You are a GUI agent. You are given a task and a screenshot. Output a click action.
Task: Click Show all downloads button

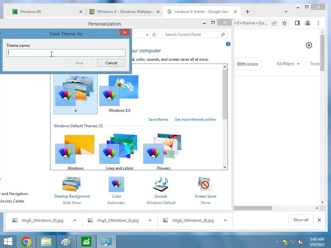click(301, 220)
